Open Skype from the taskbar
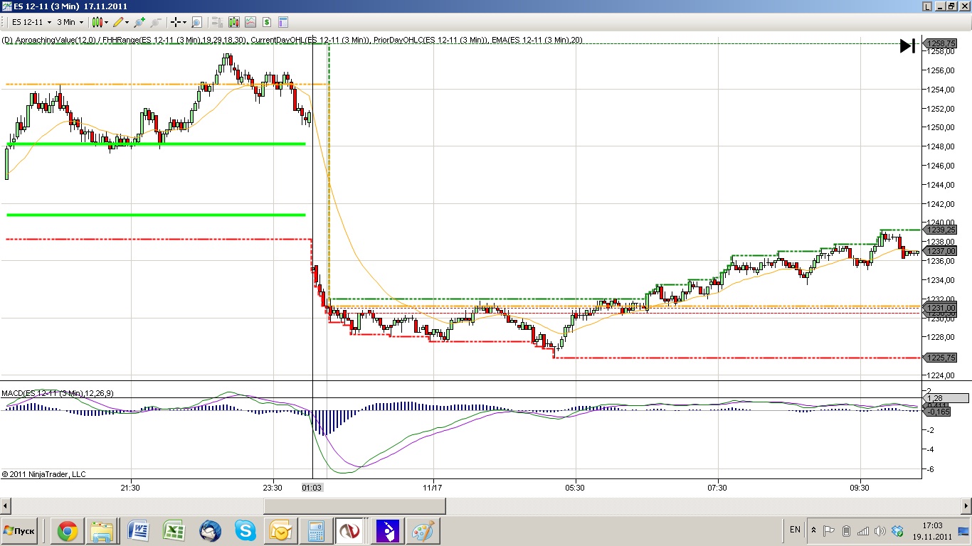The image size is (972, 546). point(245,531)
